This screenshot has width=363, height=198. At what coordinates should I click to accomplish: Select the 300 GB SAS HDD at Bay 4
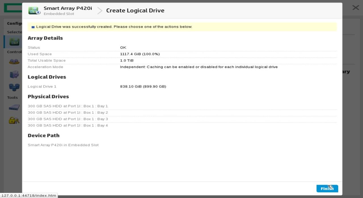coord(68,125)
